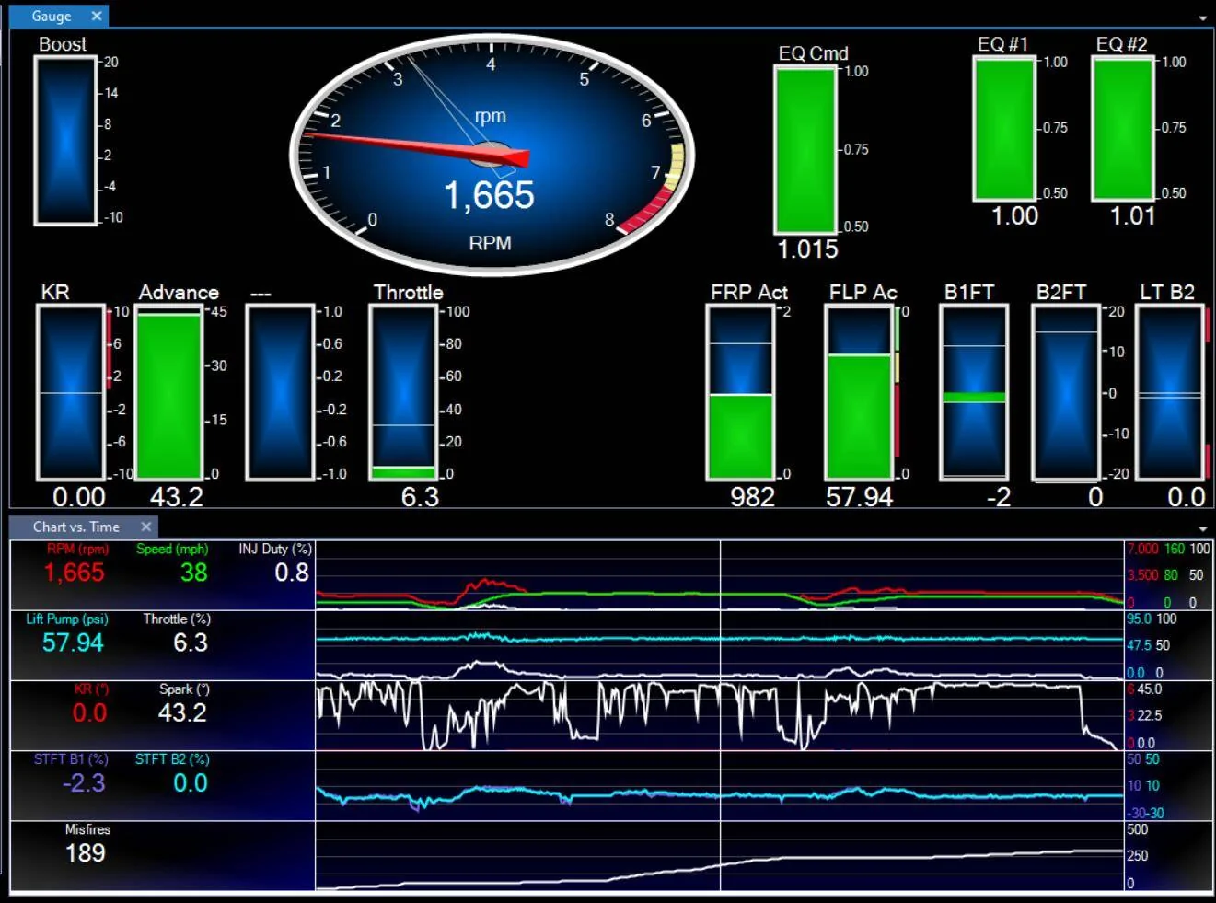Click the INJ Duty (%) chart label
This screenshot has width=1216, height=903.
(x=275, y=549)
